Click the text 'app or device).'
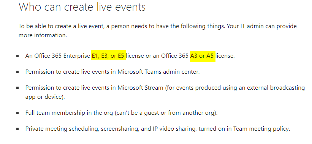 [45, 97]
